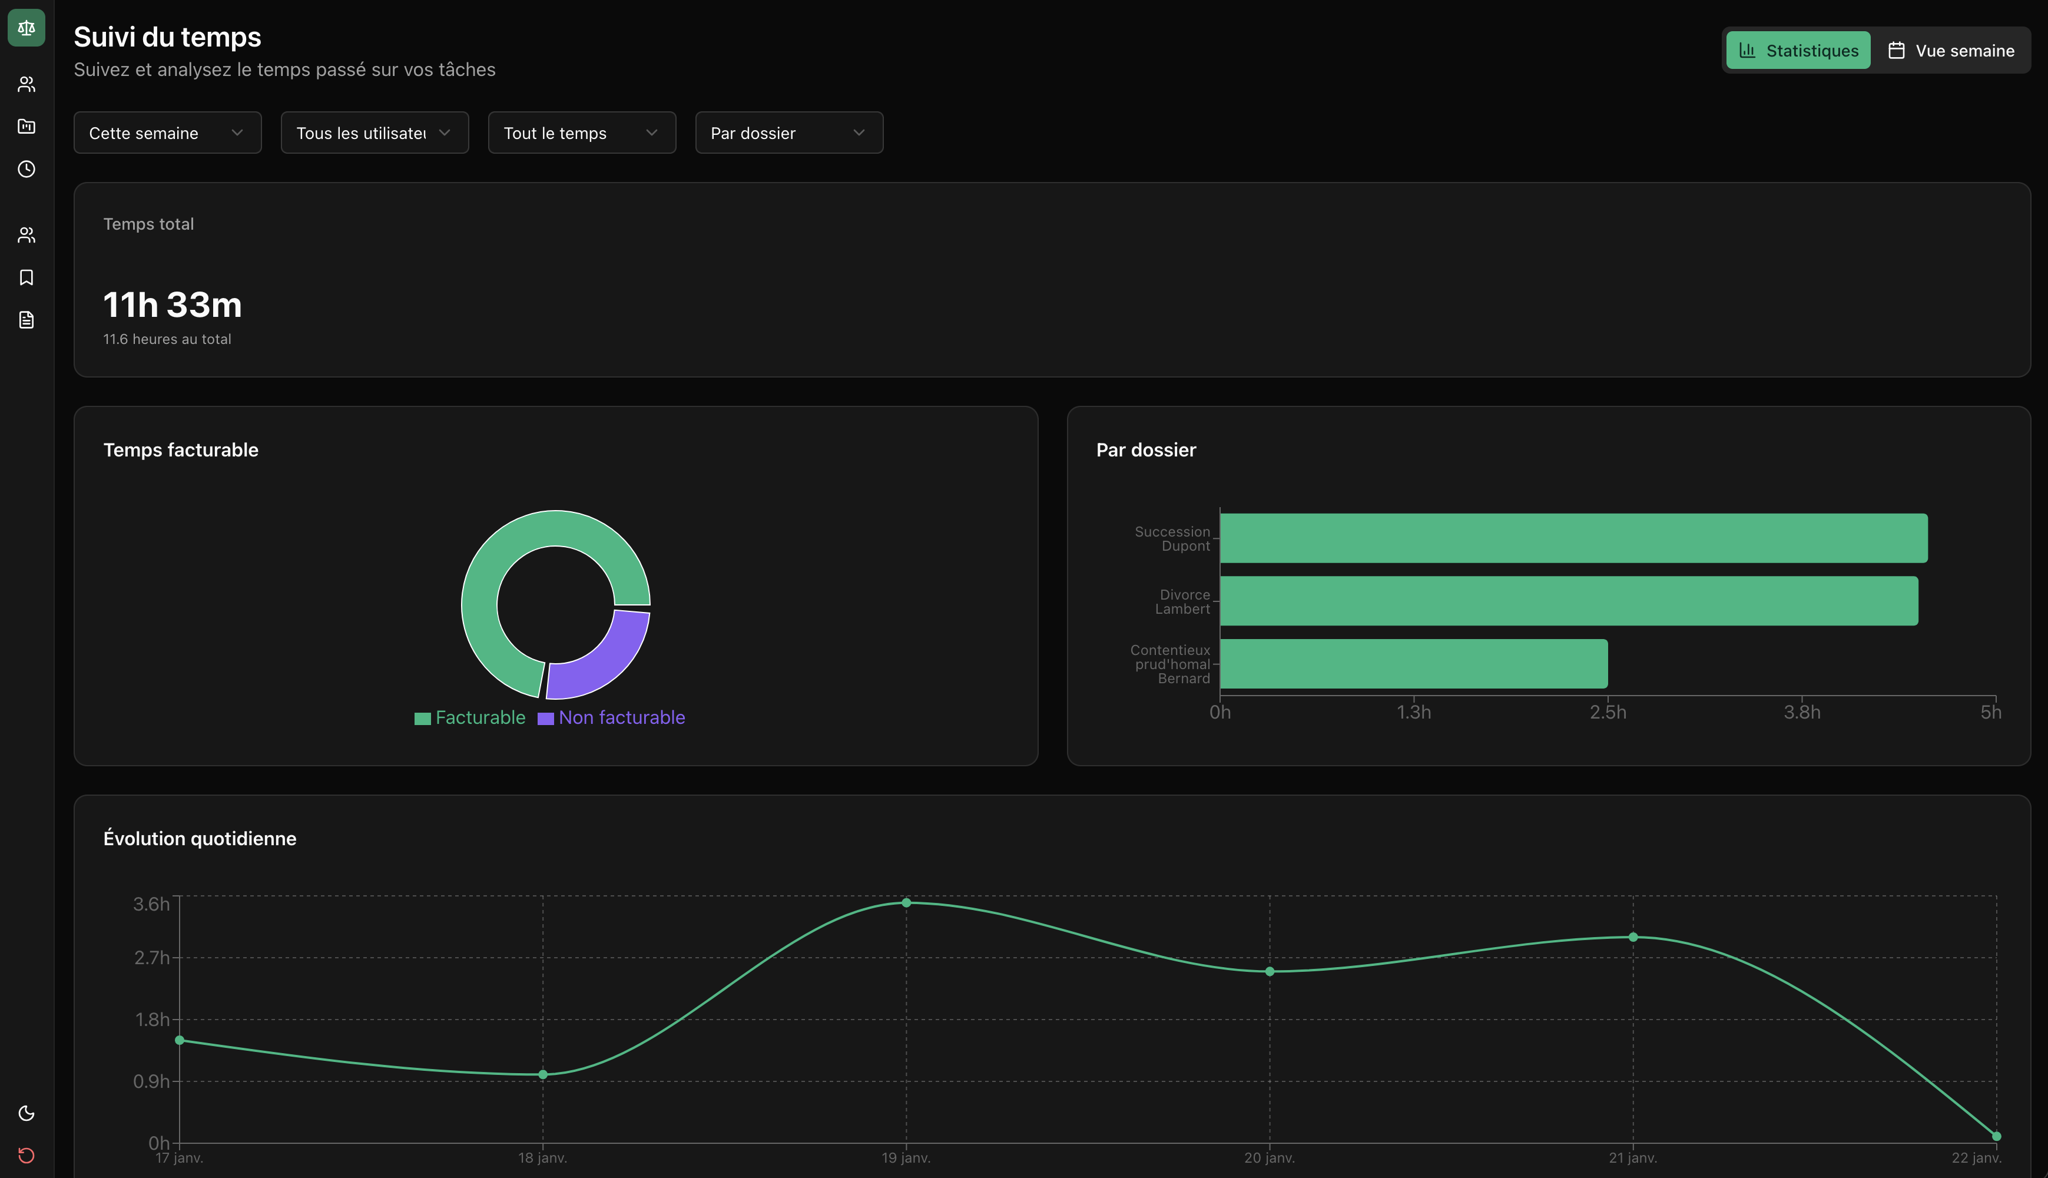Open the document file icon in sidebar
This screenshot has height=1178, width=2048.
click(x=26, y=320)
